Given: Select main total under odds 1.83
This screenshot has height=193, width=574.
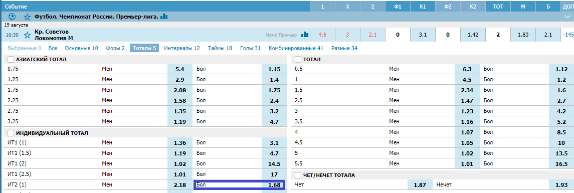Looking at the screenshot, I should click(x=523, y=35).
